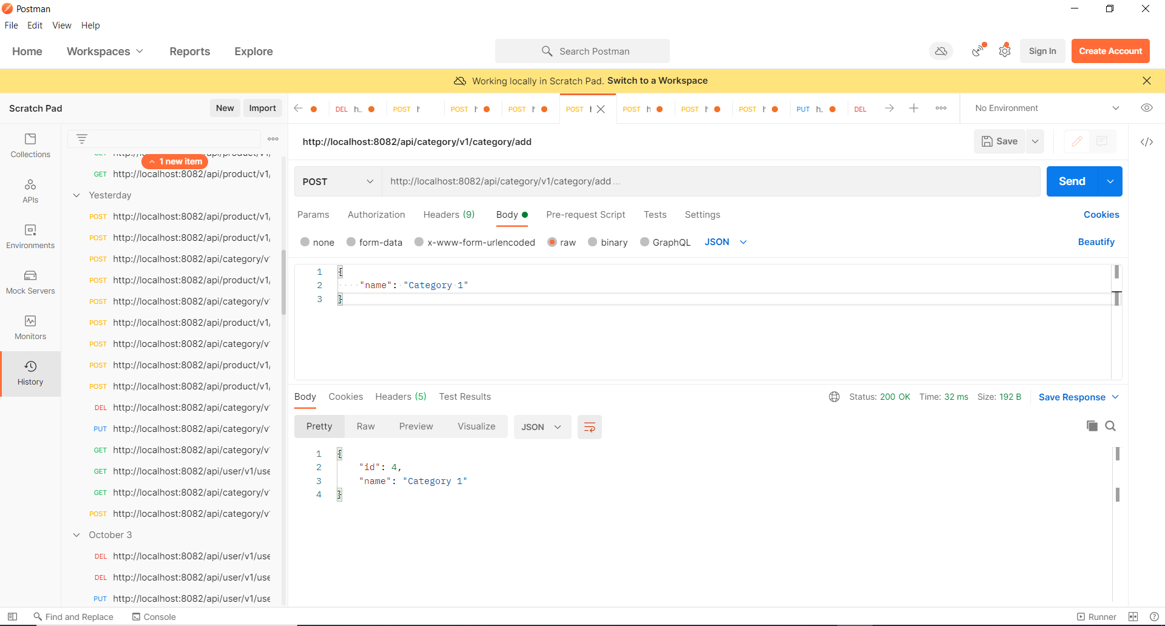Open the APIs sidebar panel
Viewport: 1165px width, 626px height.
click(30, 192)
